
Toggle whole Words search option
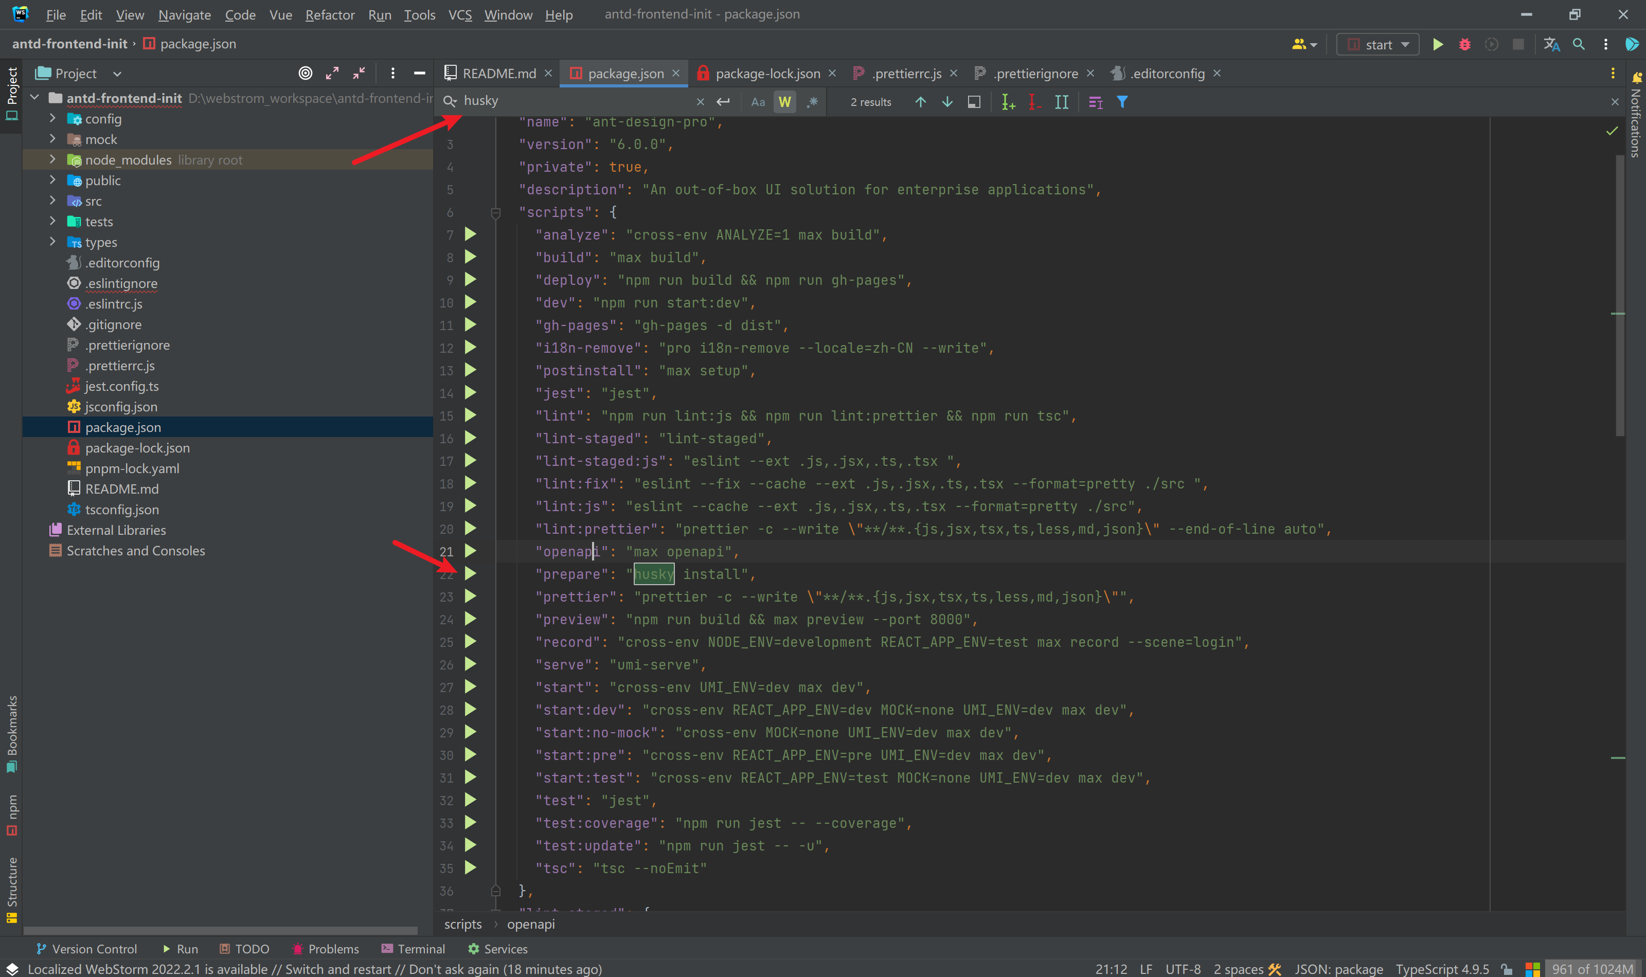pyautogui.click(x=785, y=102)
